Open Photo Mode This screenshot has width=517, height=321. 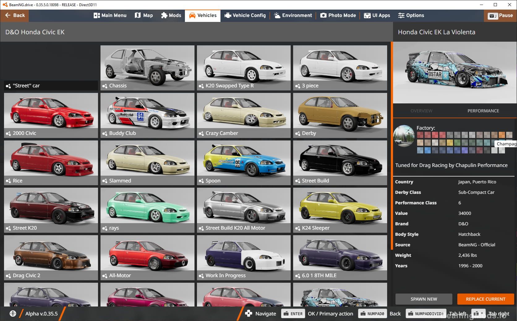tap(338, 15)
